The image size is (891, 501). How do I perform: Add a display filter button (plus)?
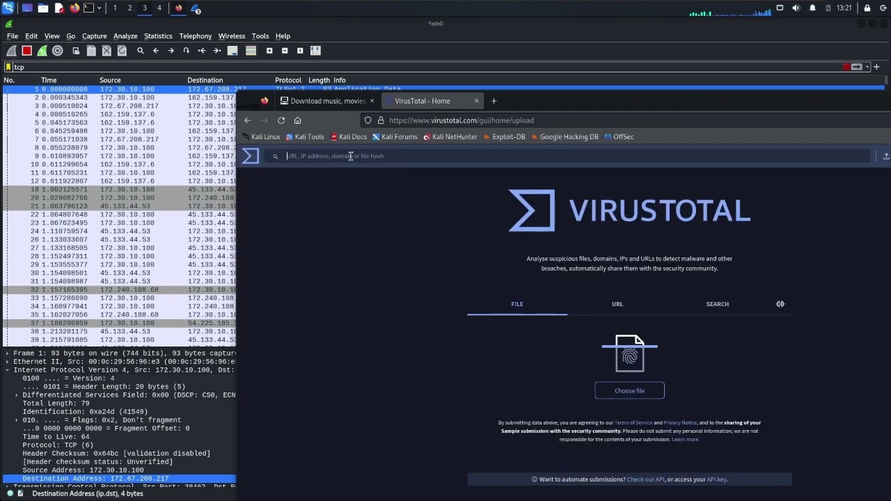click(x=876, y=67)
